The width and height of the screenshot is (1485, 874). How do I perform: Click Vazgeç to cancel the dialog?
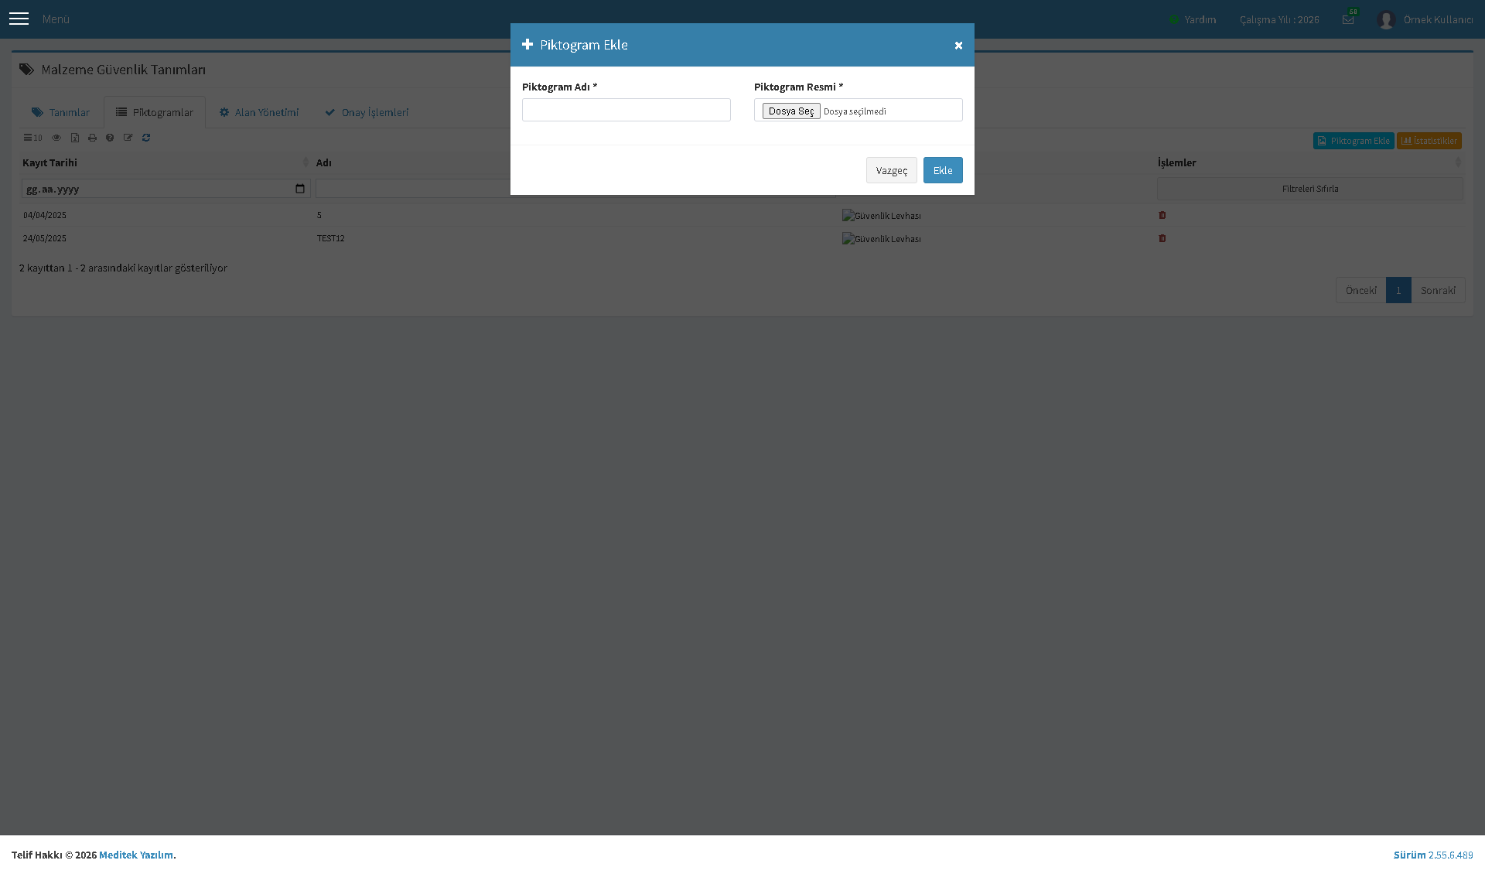click(892, 170)
